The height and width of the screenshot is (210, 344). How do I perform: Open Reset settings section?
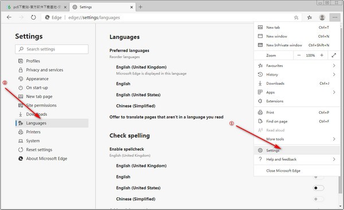point(52,149)
